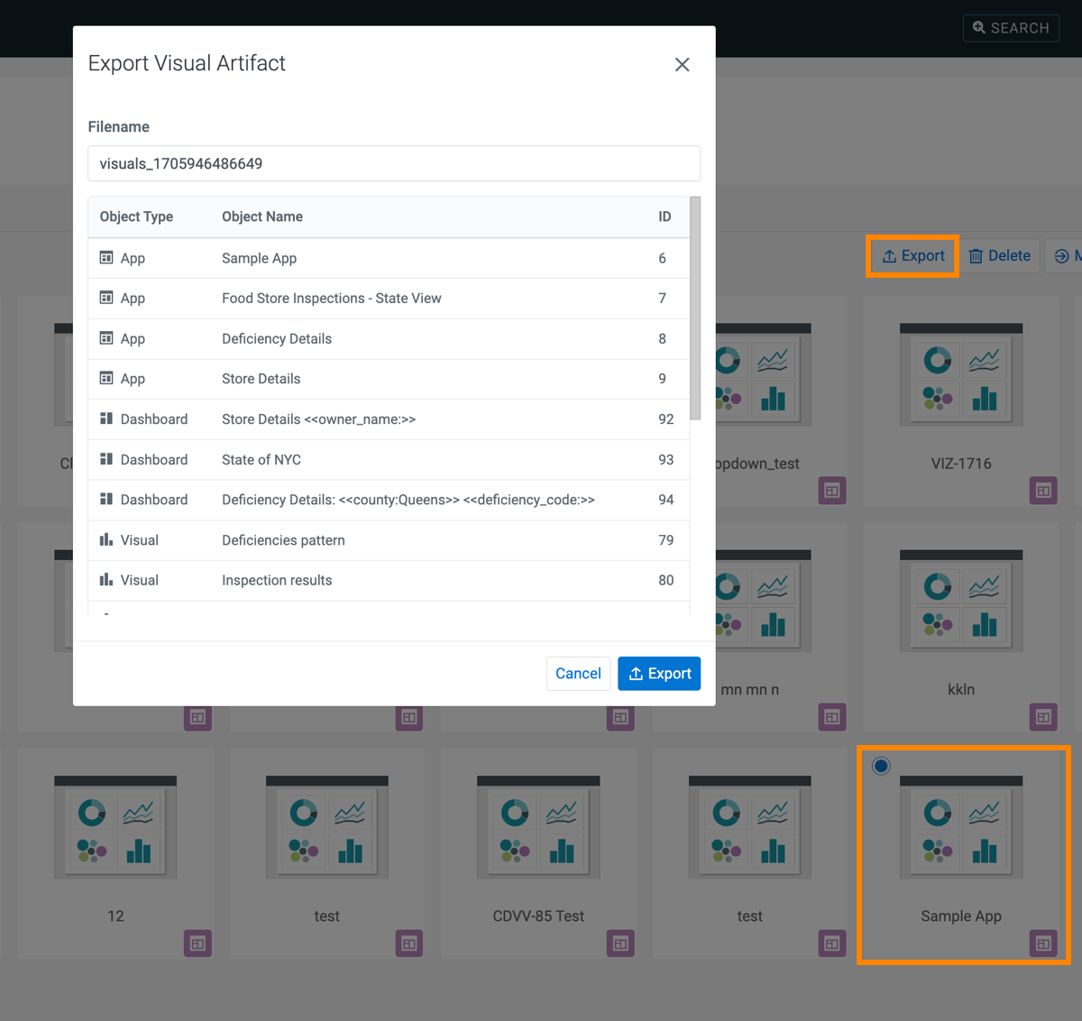Edit the Filename text field
The height and width of the screenshot is (1021, 1082).
point(393,163)
